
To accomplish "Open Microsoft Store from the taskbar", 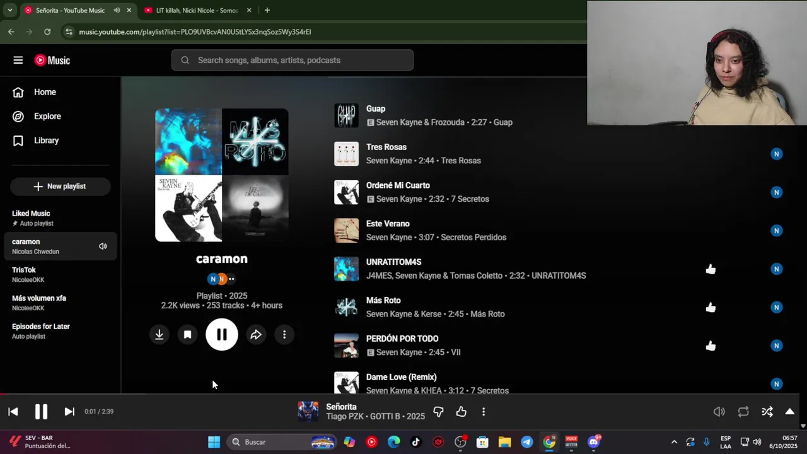I will pos(482,442).
